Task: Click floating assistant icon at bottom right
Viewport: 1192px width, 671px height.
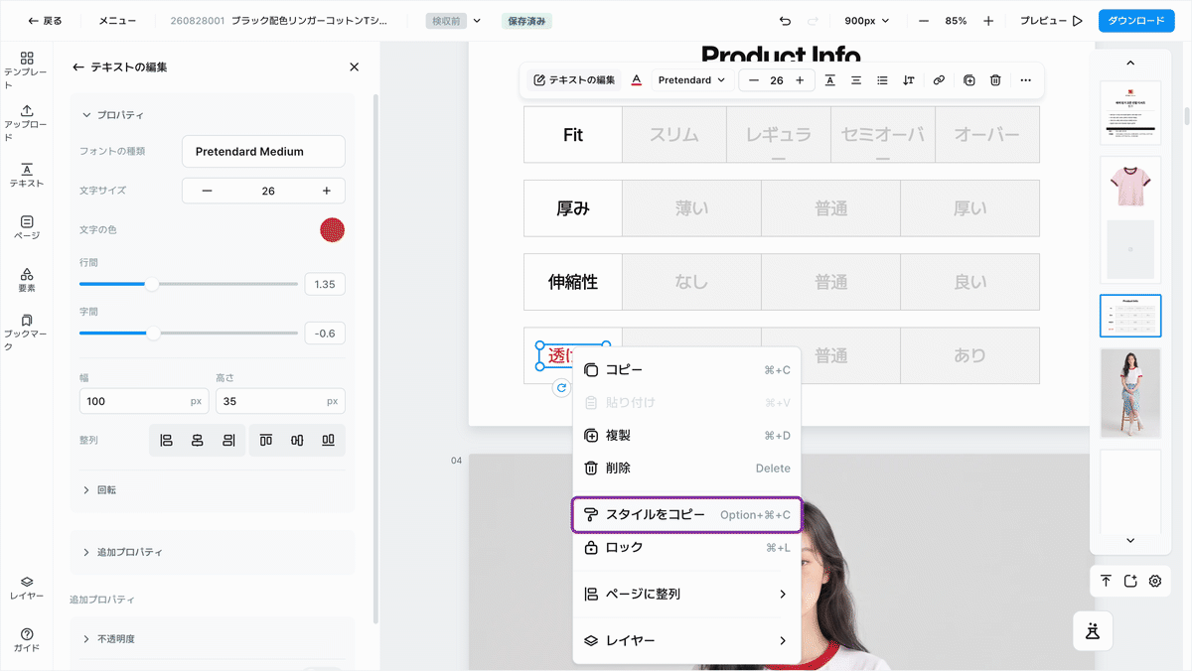Action: click(1093, 630)
